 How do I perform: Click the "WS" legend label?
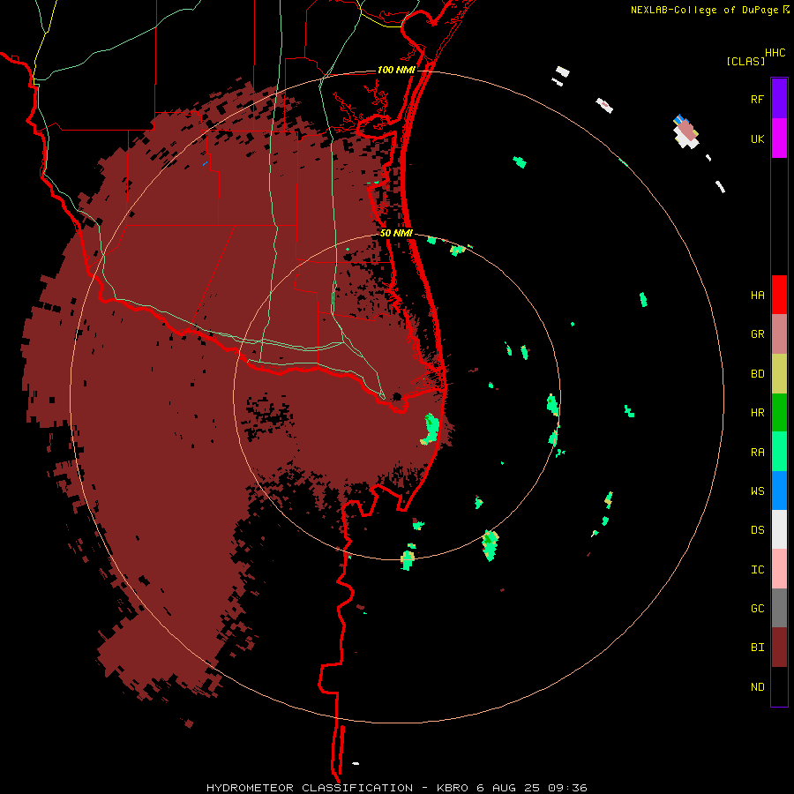(x=757, y=491)
